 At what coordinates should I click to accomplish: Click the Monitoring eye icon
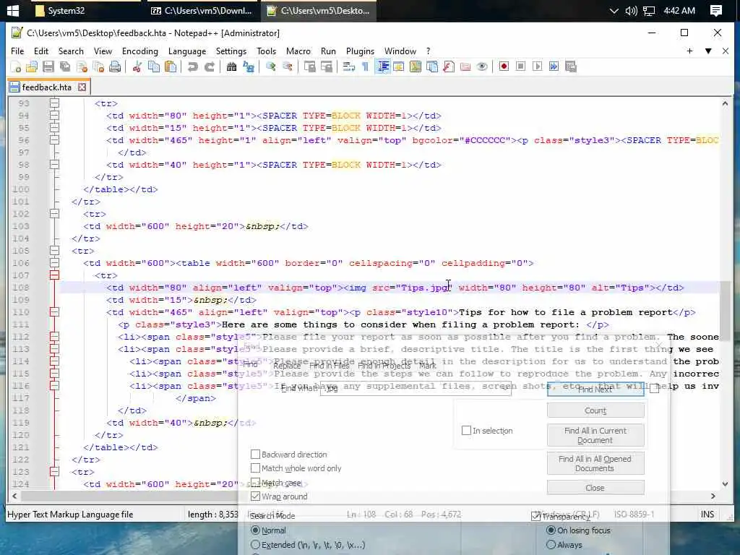(482, 66)
